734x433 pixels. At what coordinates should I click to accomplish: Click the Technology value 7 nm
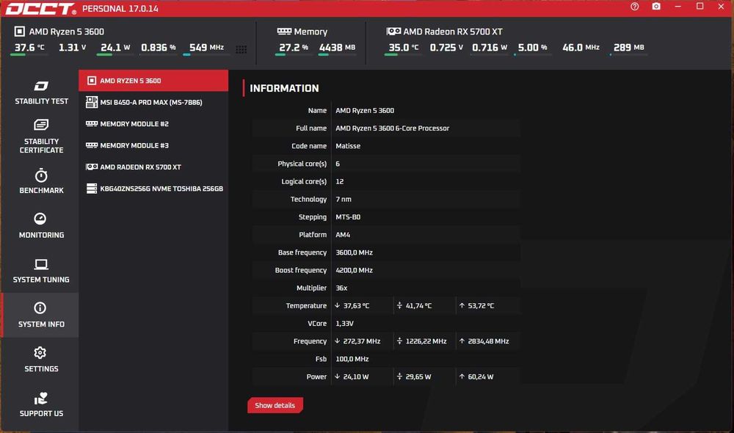pos(343,200)
